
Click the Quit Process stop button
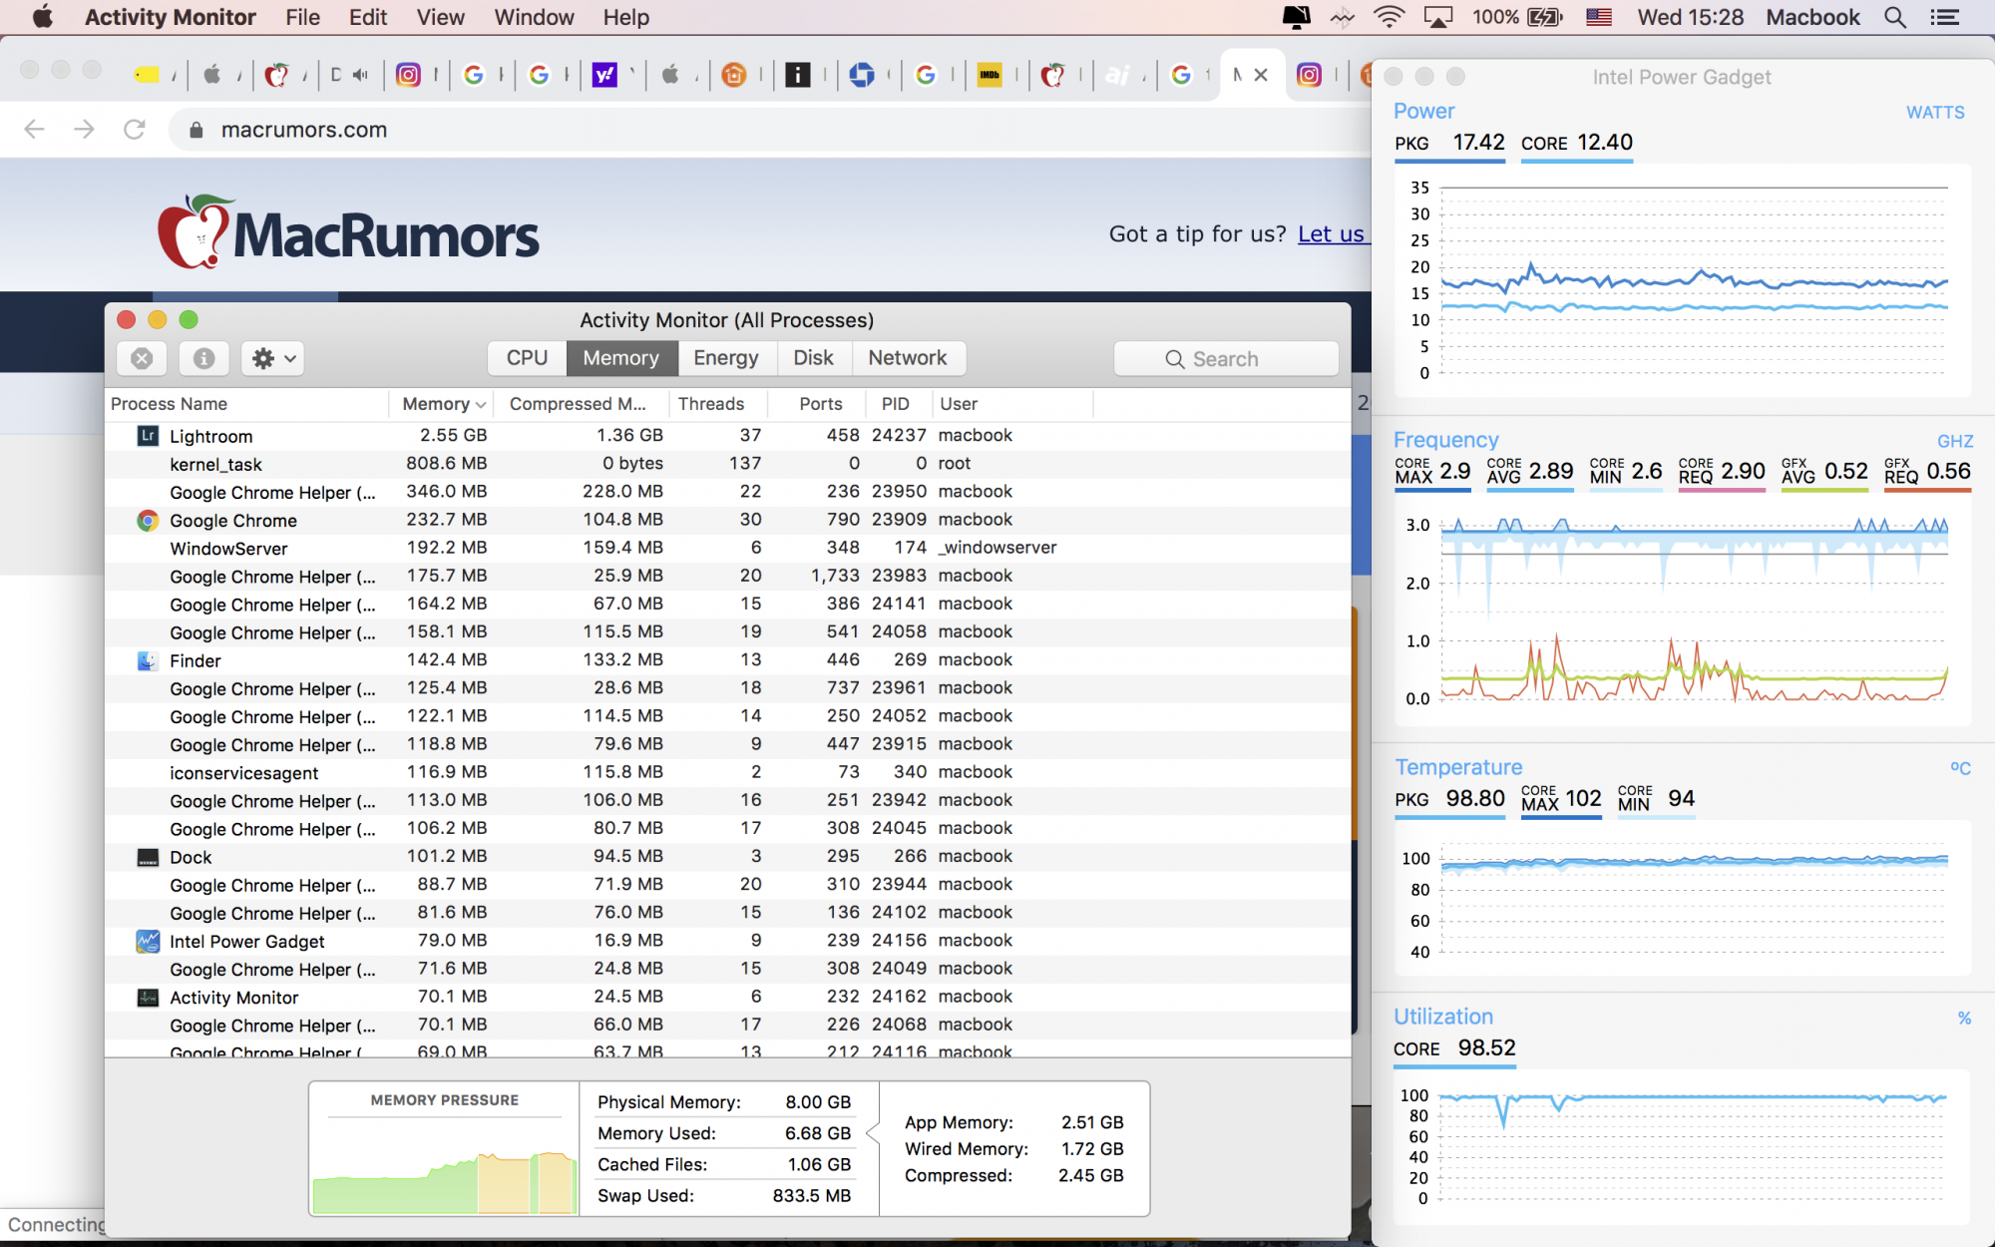click(142, 358)
